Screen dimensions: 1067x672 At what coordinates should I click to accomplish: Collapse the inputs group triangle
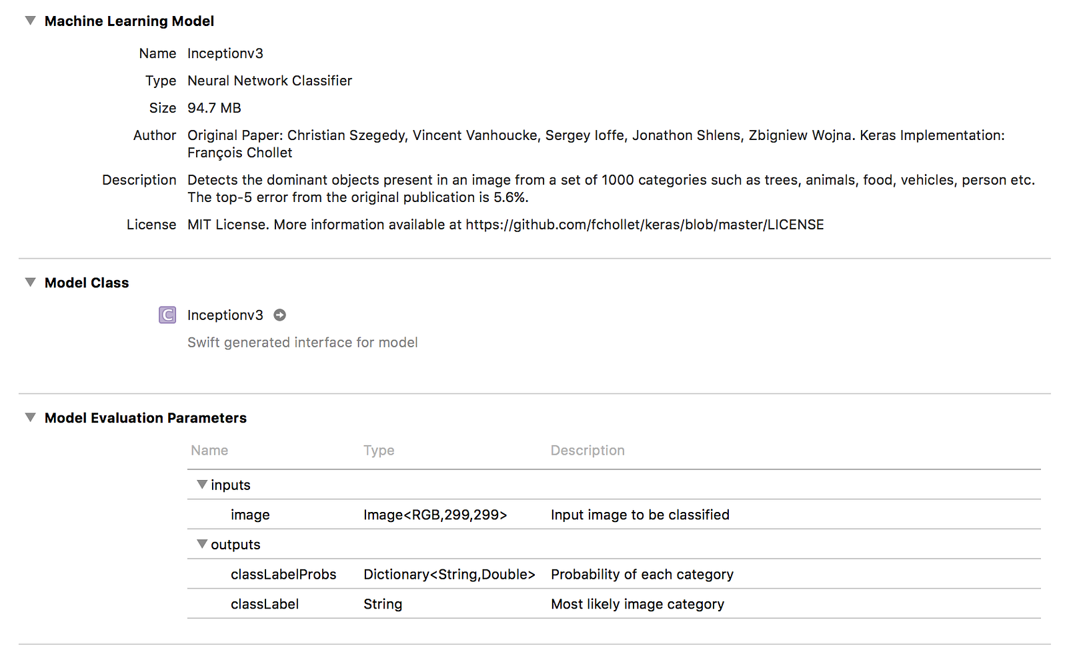[202, 485]
